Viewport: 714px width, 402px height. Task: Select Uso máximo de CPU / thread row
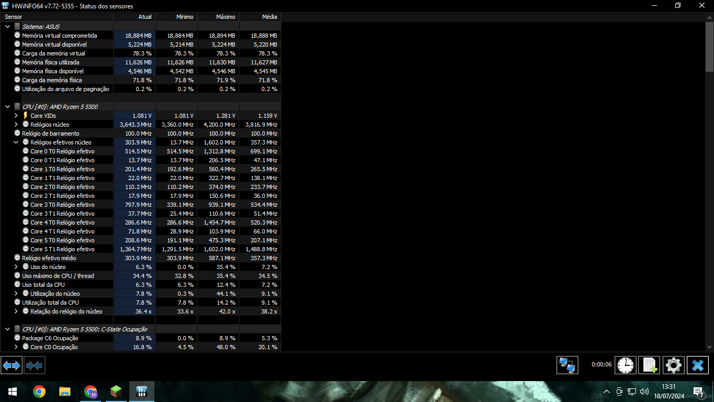(x=140, y=276)
